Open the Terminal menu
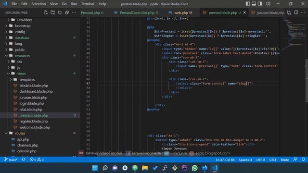The height and width of the screenshot is (173, 308). coord(88,4)
